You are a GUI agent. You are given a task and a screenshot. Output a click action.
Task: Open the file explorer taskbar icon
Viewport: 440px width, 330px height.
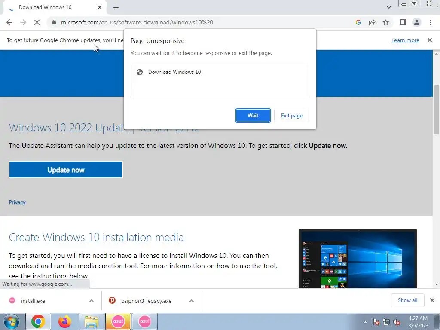coord(92,321)
